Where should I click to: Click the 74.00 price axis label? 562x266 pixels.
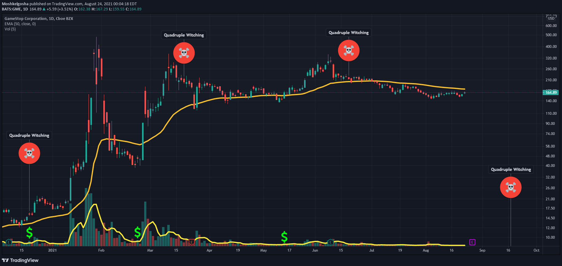[x=550, y=134]
